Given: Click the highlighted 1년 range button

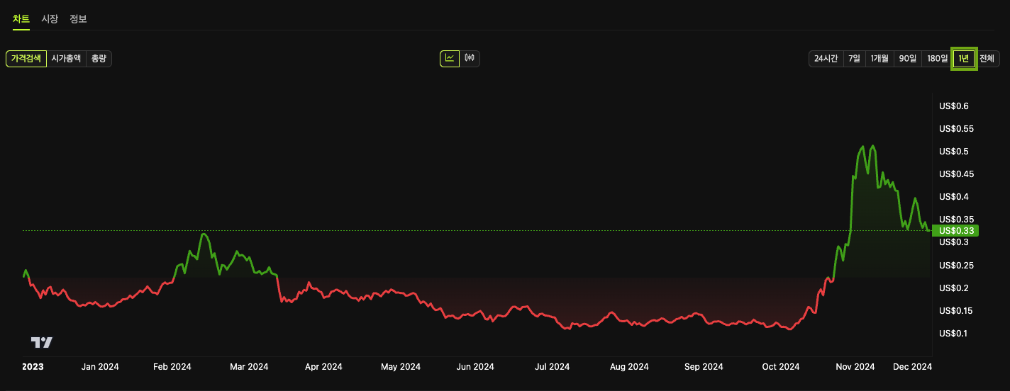Looking at the screenshot, I should point(963,59).
